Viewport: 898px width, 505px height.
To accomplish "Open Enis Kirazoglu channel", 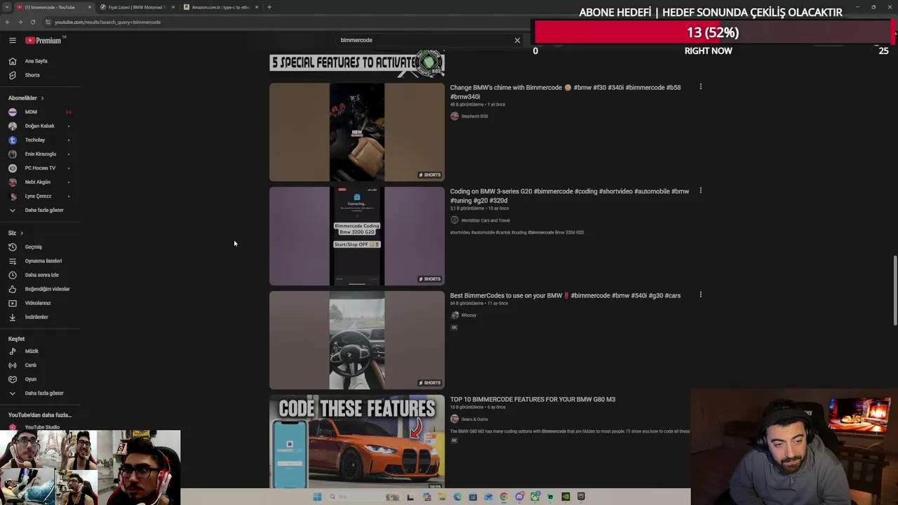I will point(40,154).
